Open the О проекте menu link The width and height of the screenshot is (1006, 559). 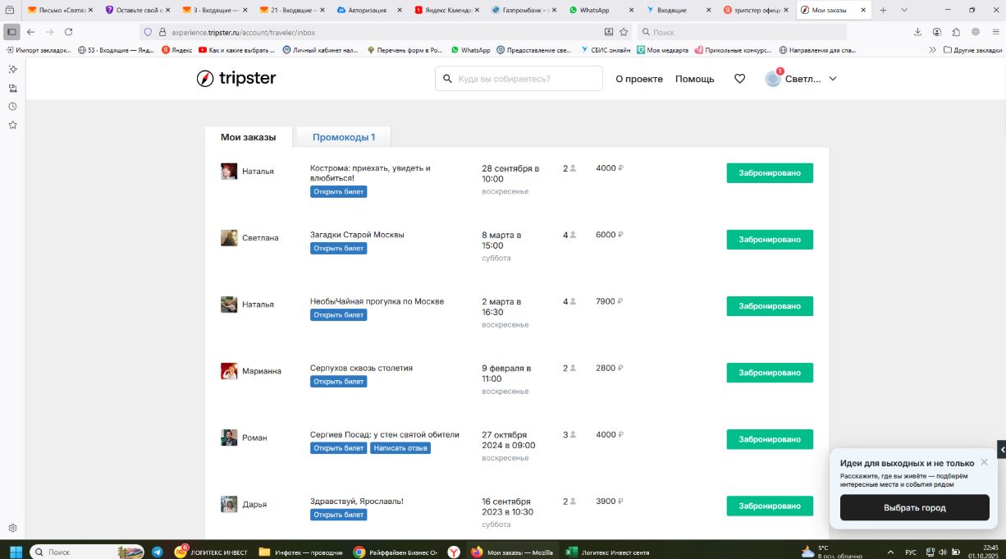point(638,79)
